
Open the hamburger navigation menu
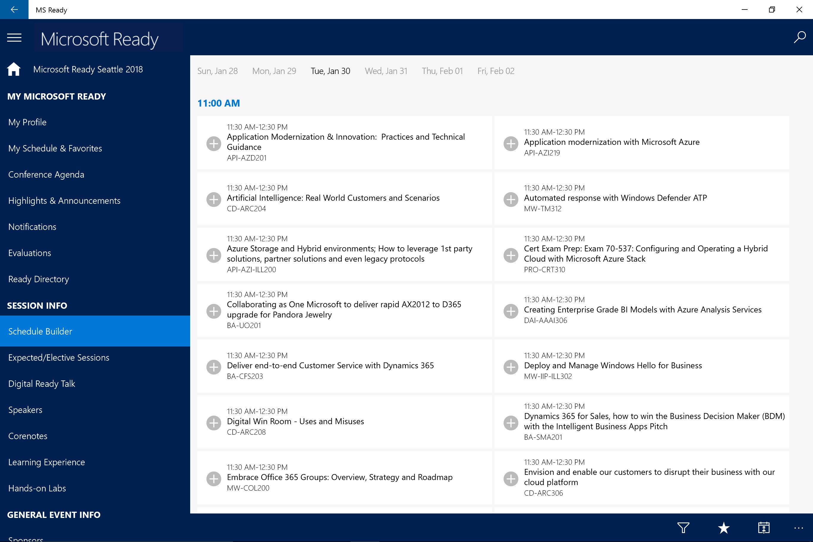14,38
